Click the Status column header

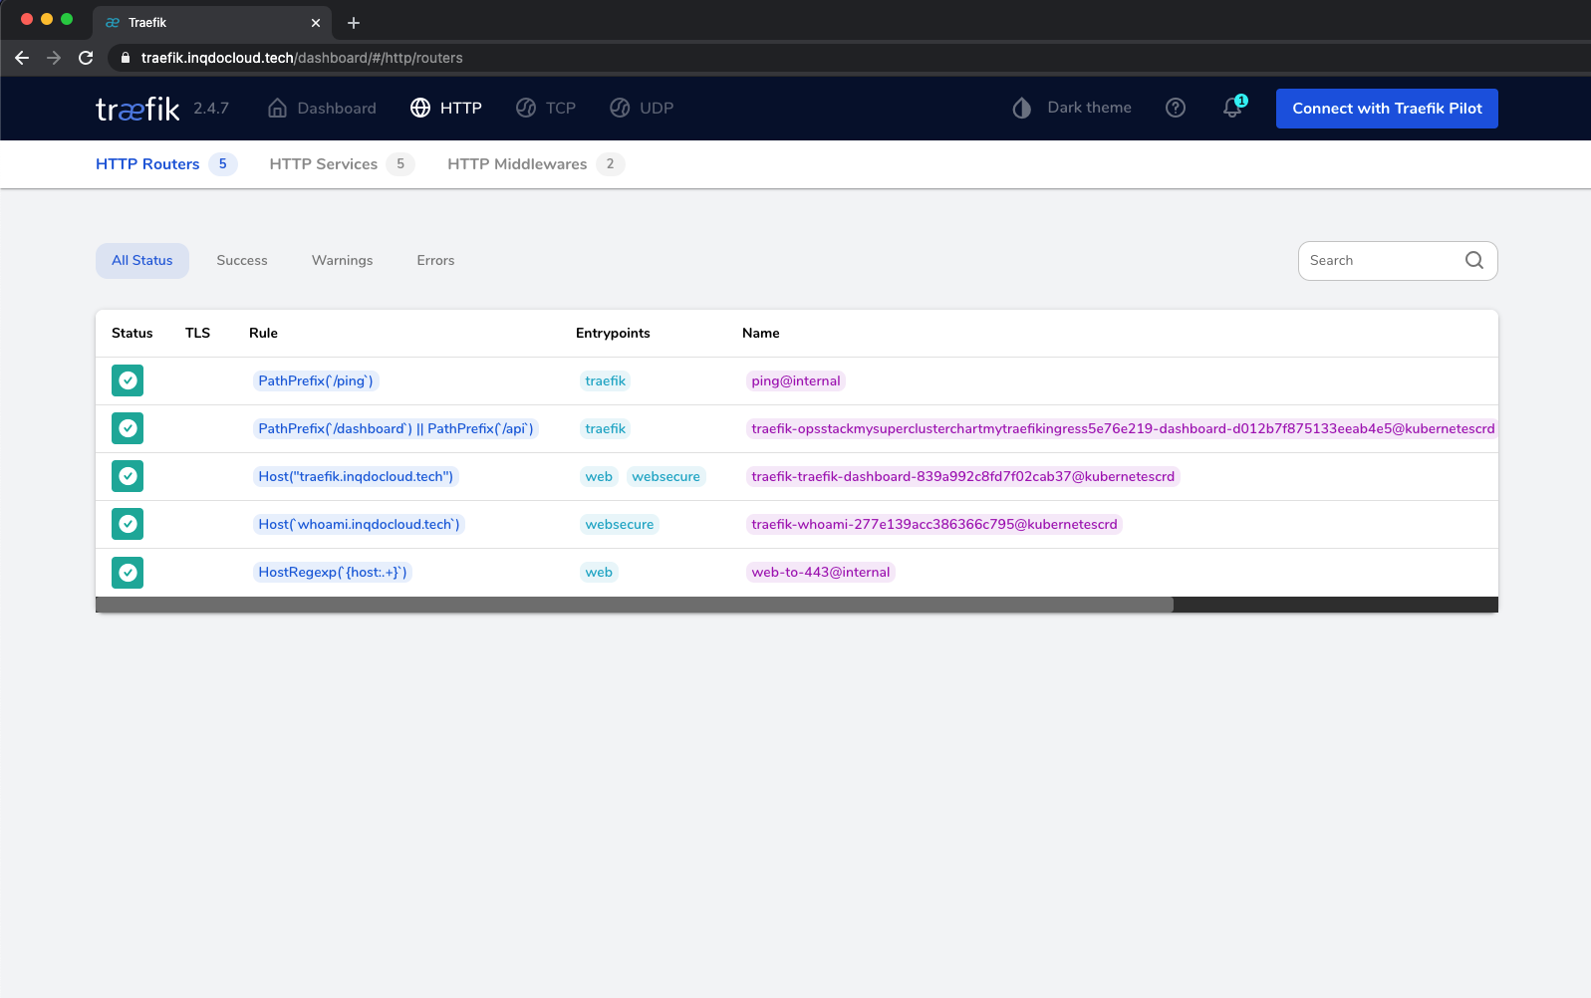point(133,334)
